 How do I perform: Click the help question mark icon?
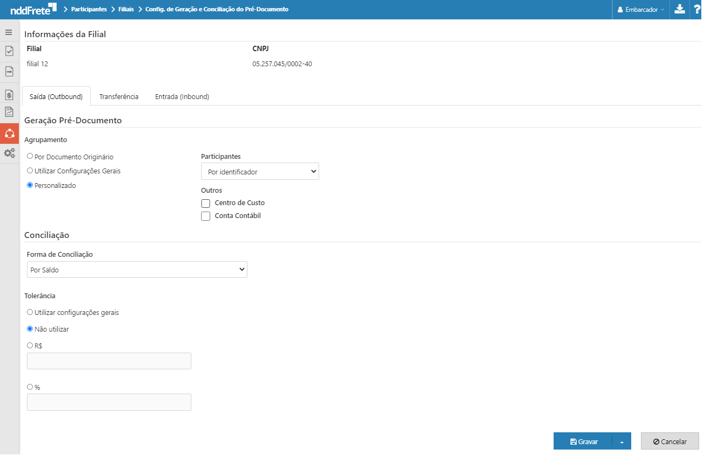point(696,9)
